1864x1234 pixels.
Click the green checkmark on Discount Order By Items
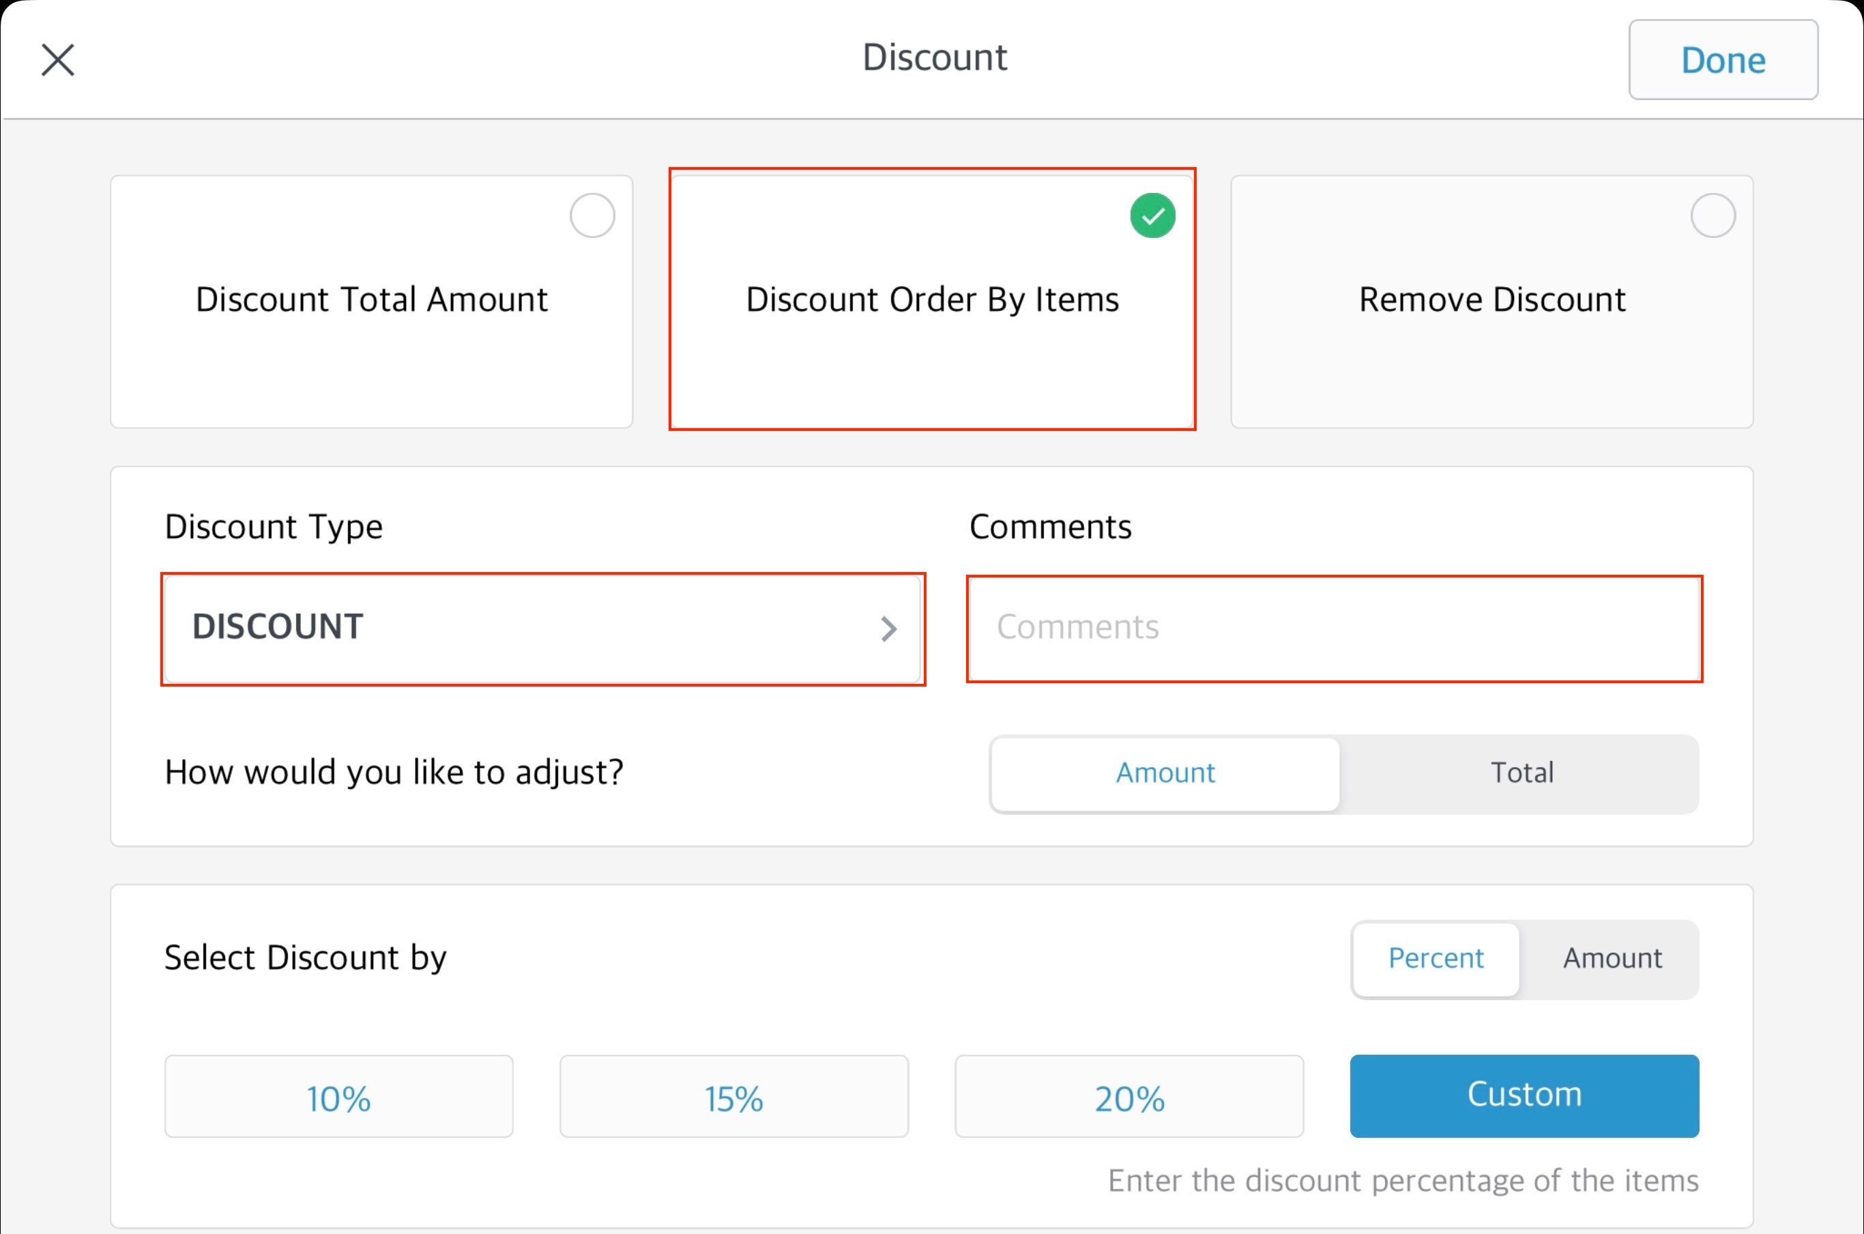[x=1152, y=215]
